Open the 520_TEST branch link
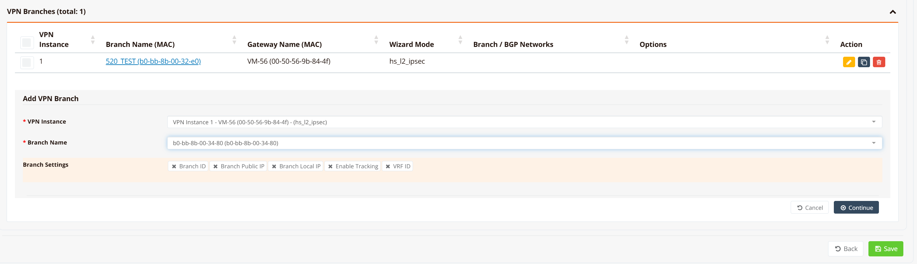 pyautogui.click(x=153, y=61)
